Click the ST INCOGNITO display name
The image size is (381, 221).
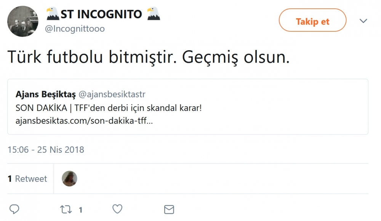point(101,14)
